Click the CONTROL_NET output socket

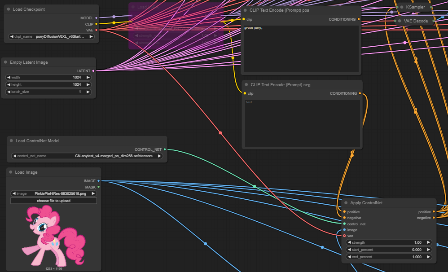[x=165, y=149]
